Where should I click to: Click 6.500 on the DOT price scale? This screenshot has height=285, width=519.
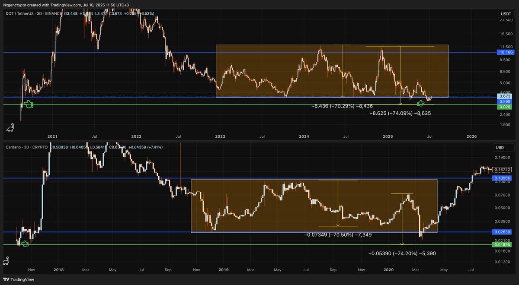click(x=505, y=72)
